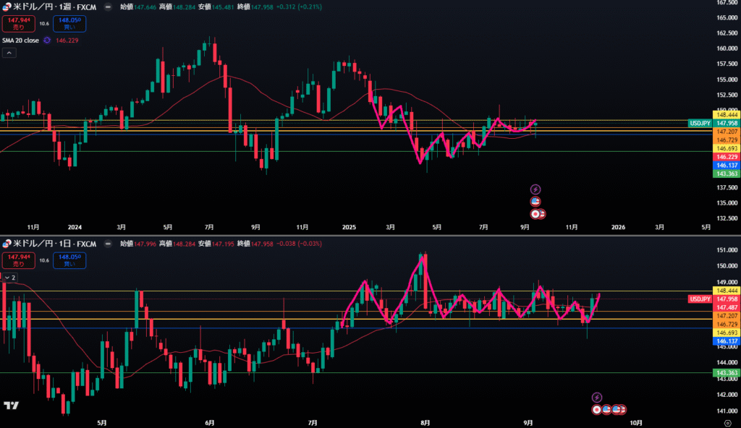Click the yellow 148.444 price line label on daily chart
741x428 pixels.
pyautogui.click(x=726, y=291)
